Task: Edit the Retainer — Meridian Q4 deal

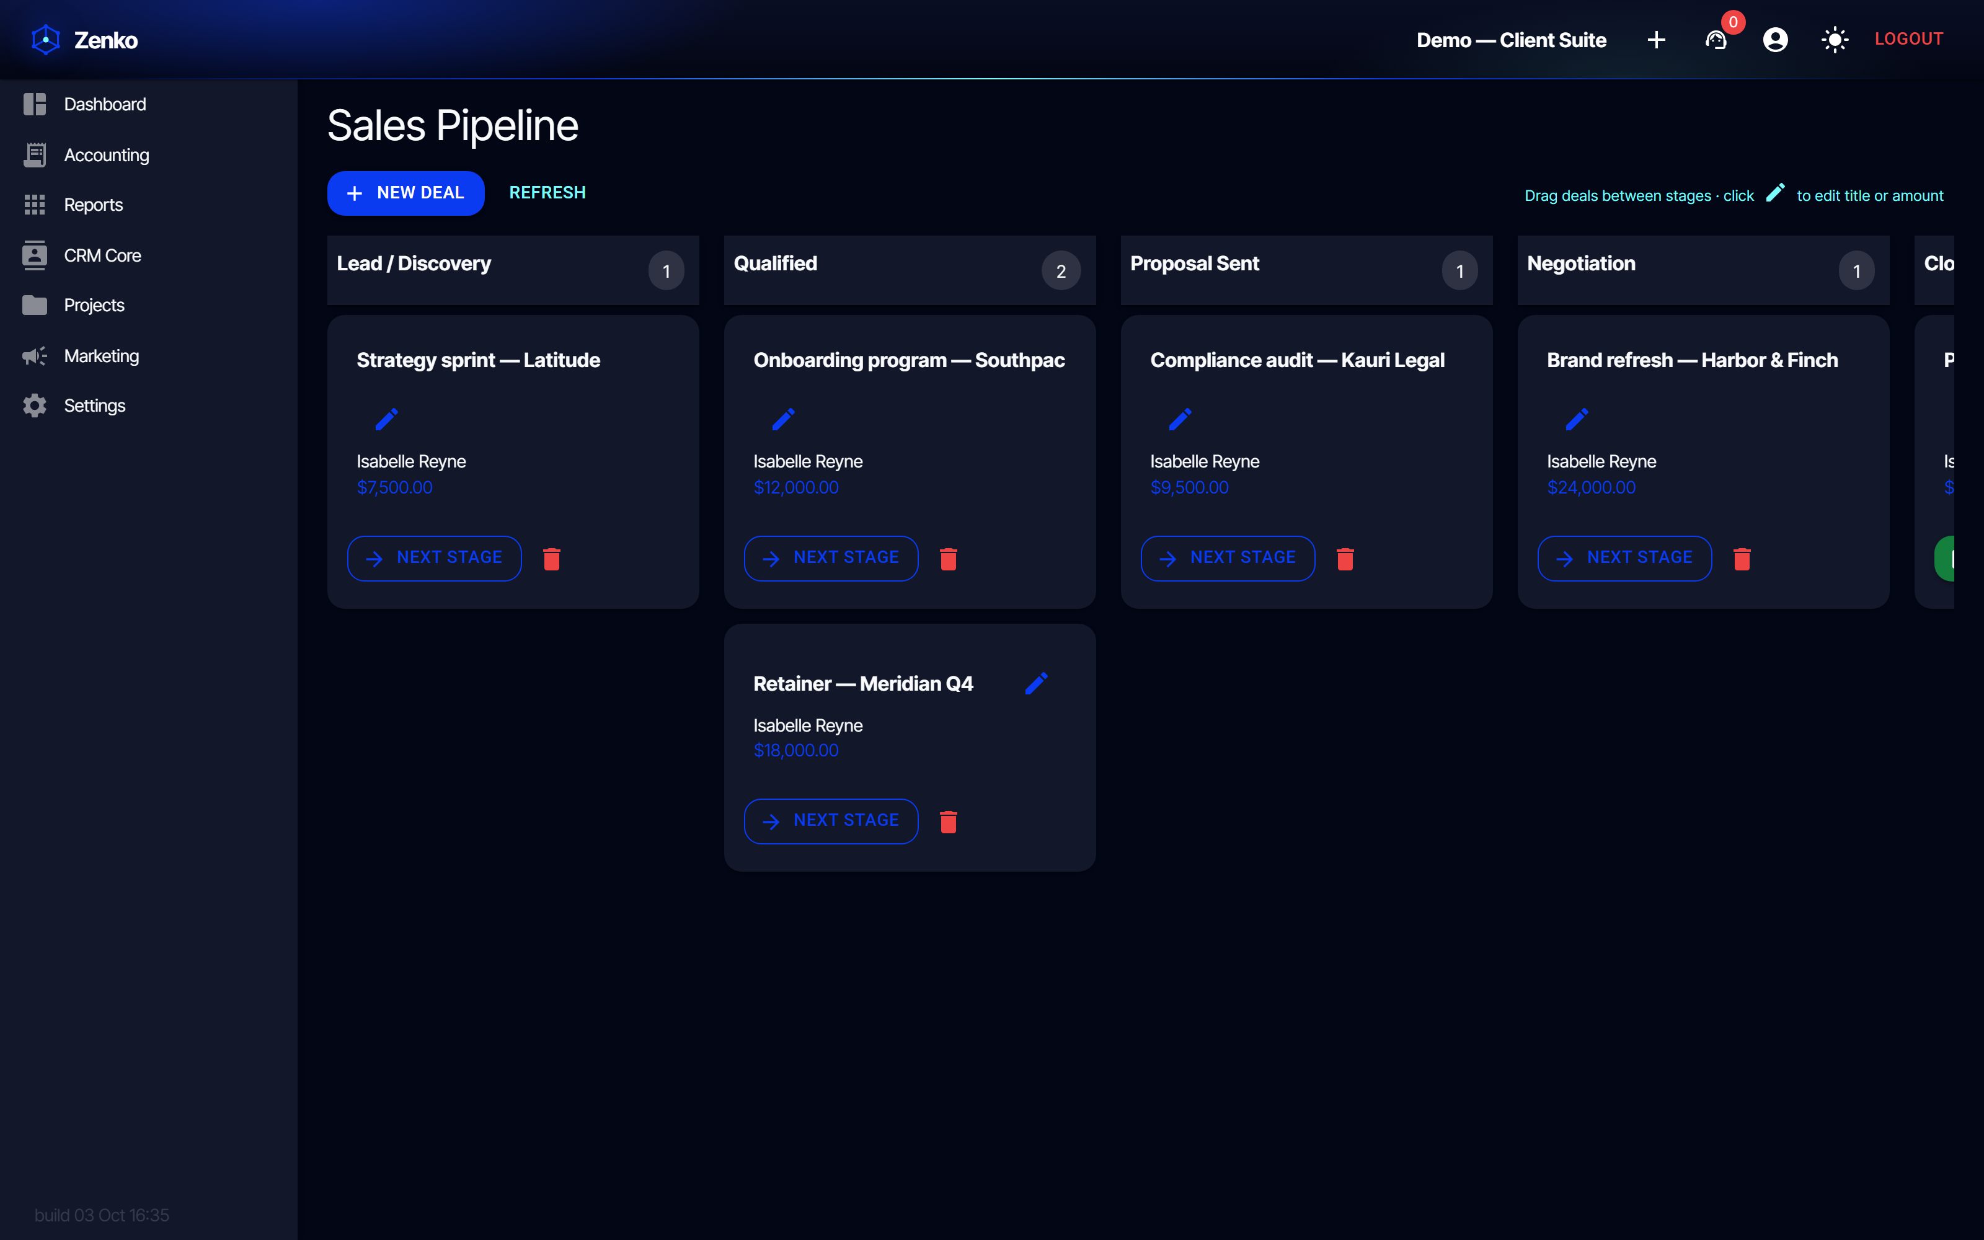Action: click(x=1036, y=683)
